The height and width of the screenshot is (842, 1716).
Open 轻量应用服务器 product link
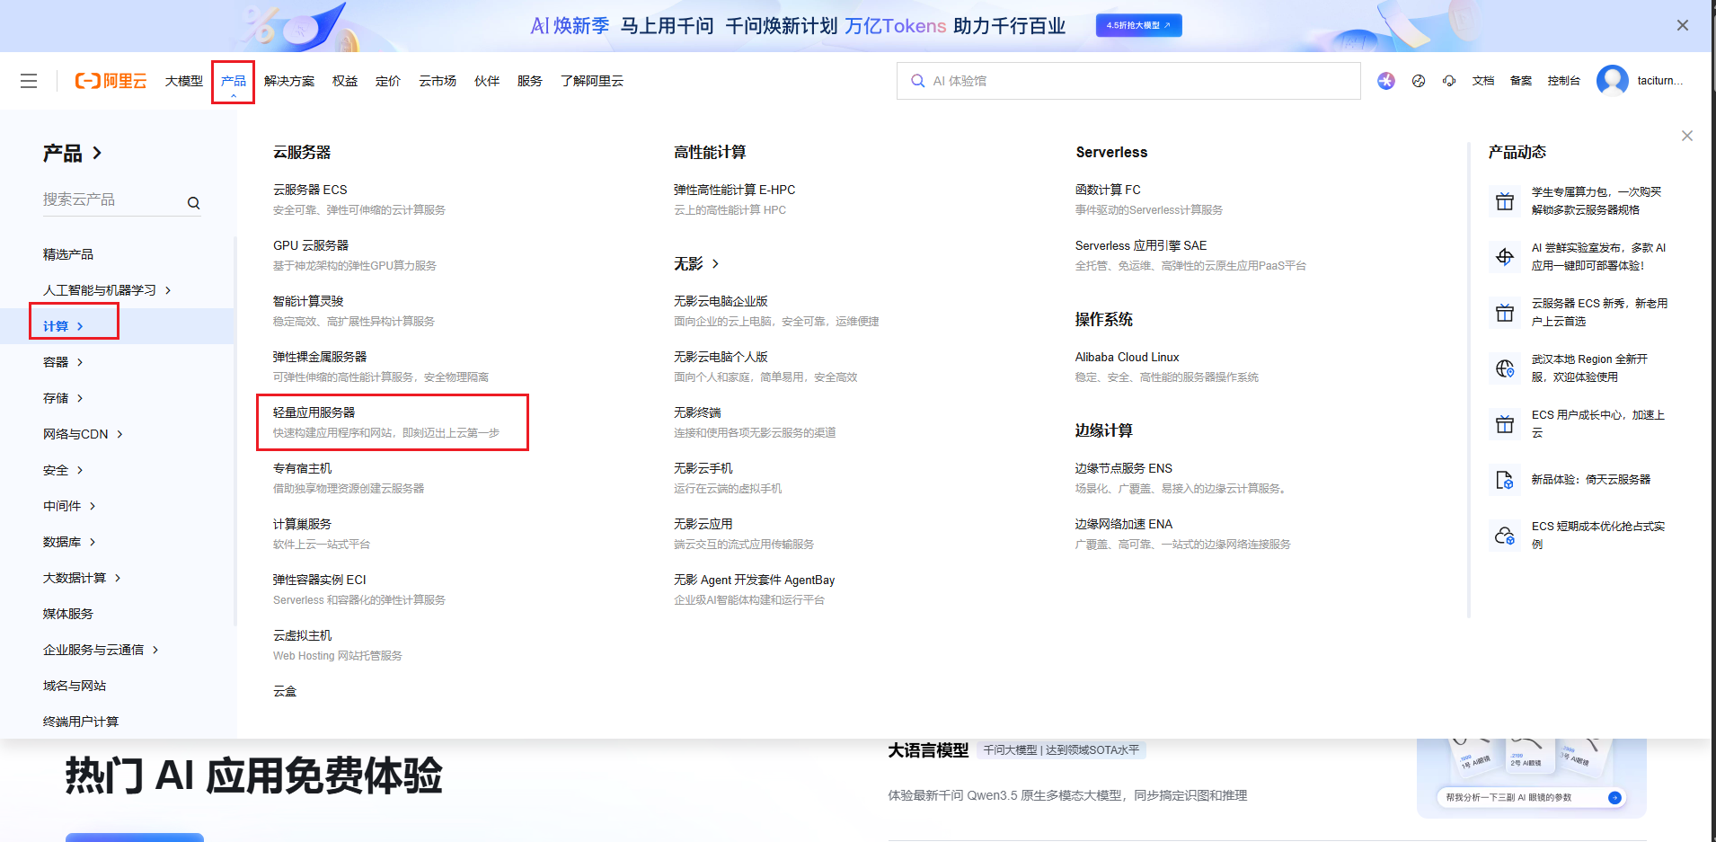click(x=314, y=412)
